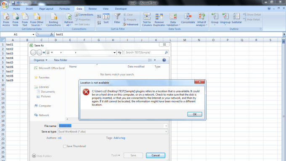The height and width of the screenshot is (161, 286).
Task: Expand the Name Box dropdown
Action: 33,35
